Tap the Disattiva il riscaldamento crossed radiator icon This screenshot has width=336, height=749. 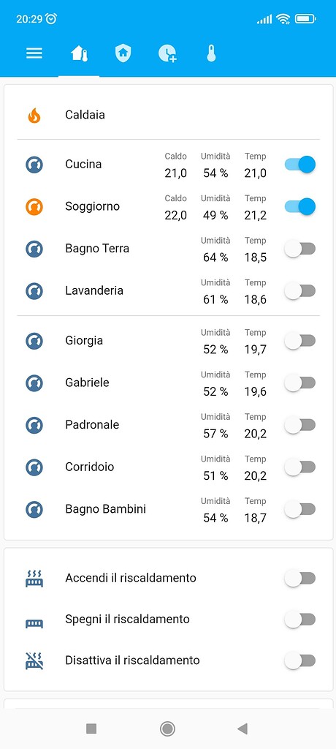34,660
